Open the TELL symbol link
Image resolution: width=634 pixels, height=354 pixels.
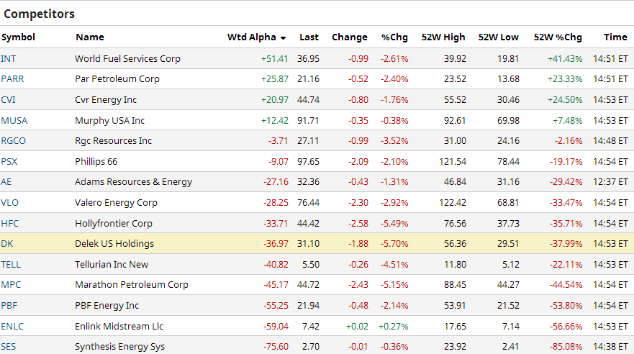point(11,265)
